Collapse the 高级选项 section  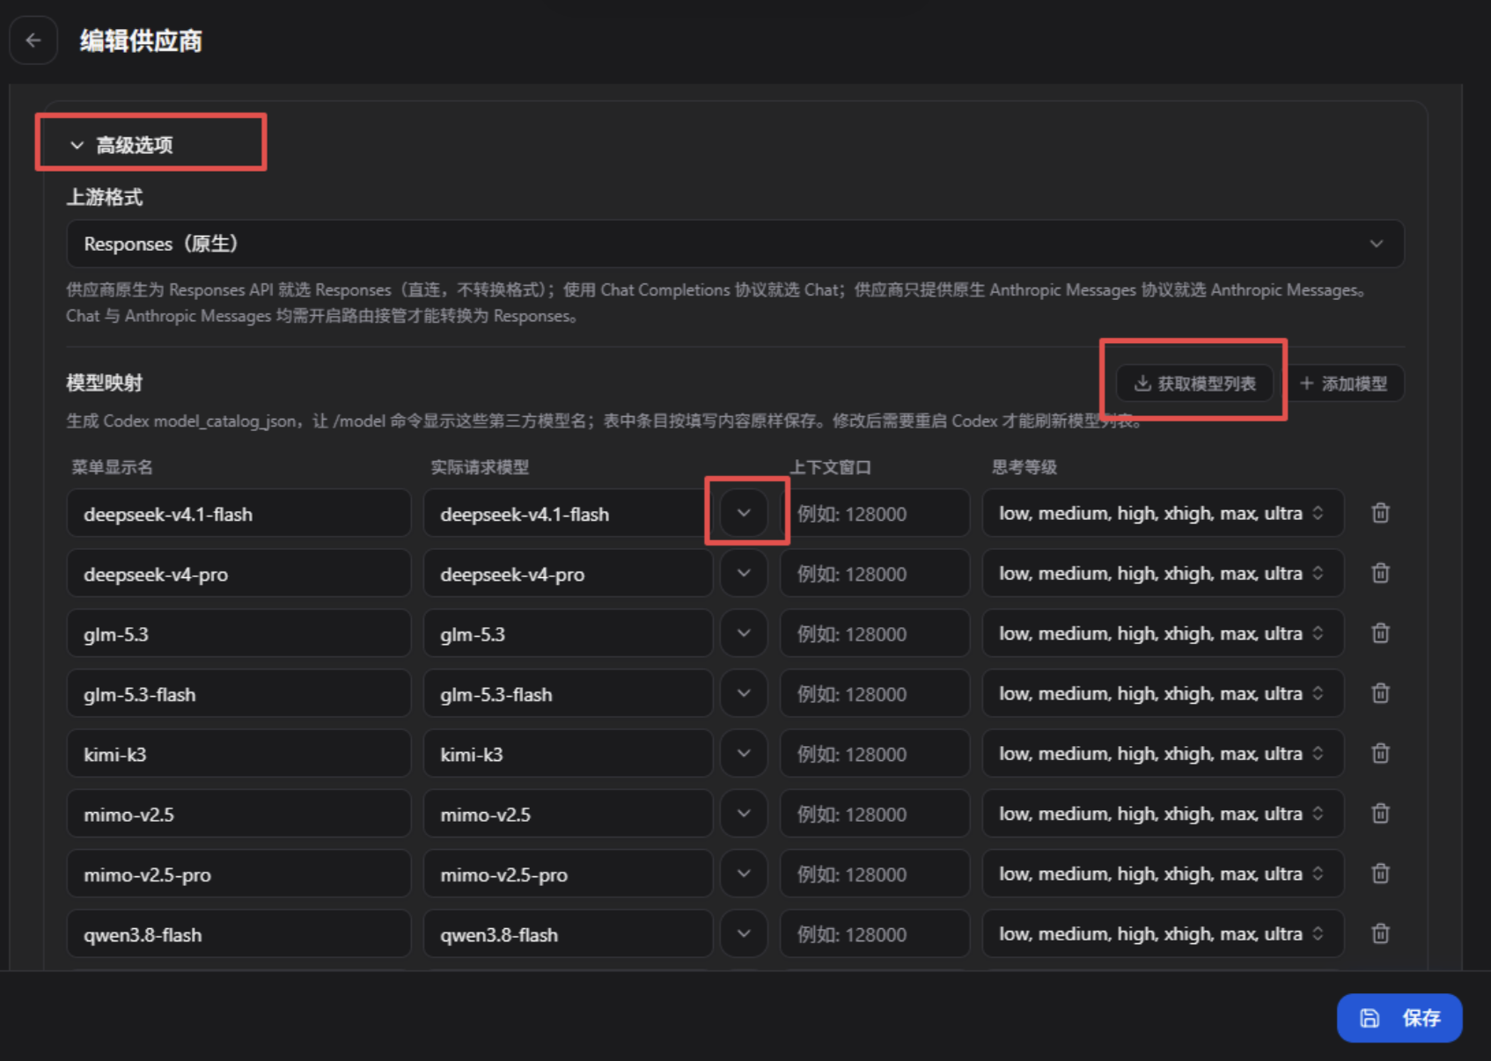point(121,145)
